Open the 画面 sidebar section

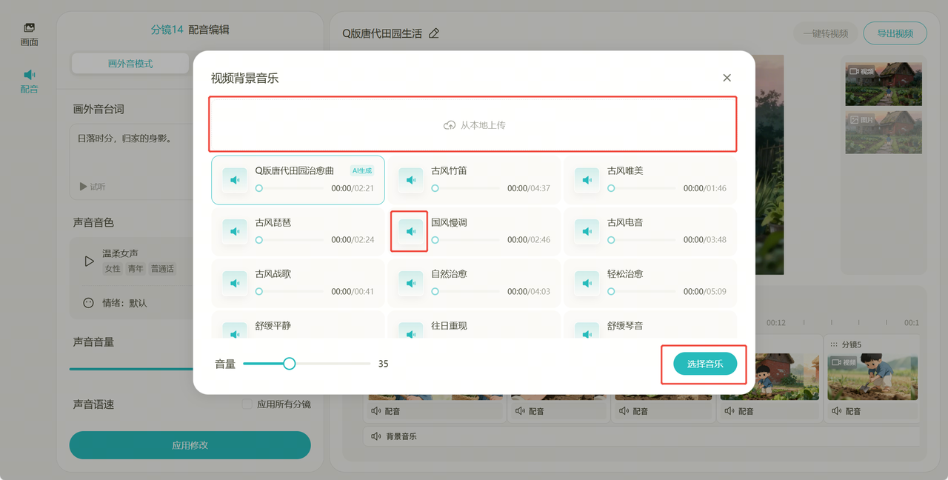(29, 34)
